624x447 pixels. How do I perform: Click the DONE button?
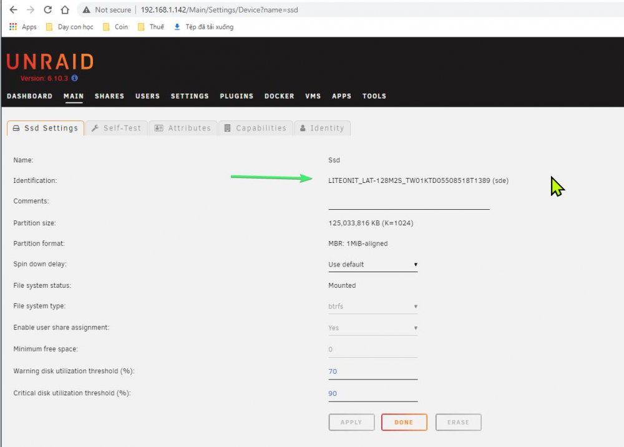click(404, 422)
